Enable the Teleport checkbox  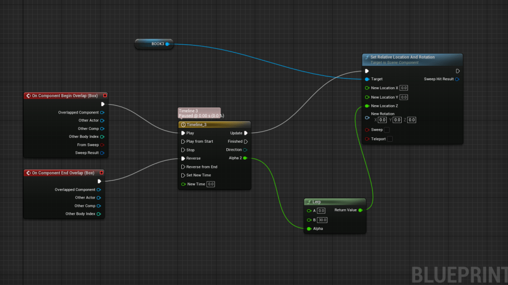tap(390, 139)
